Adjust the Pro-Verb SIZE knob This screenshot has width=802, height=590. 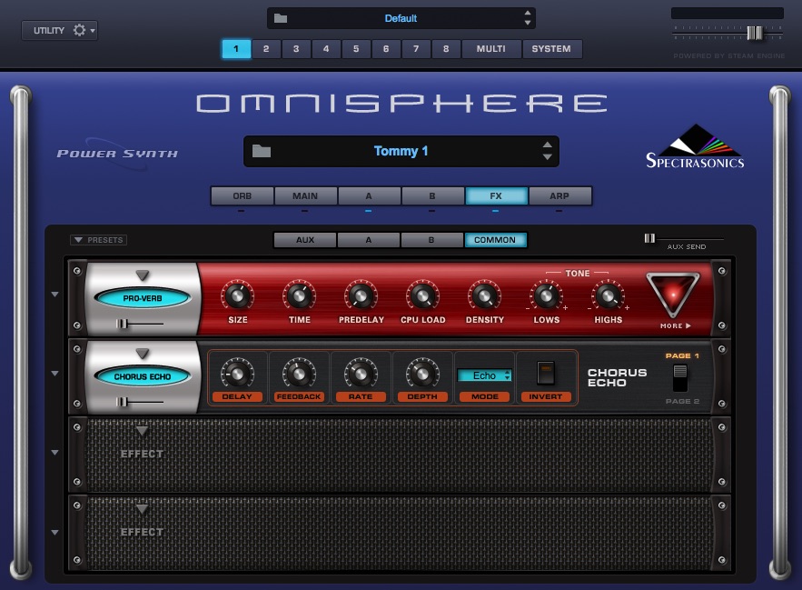[237, 296]
